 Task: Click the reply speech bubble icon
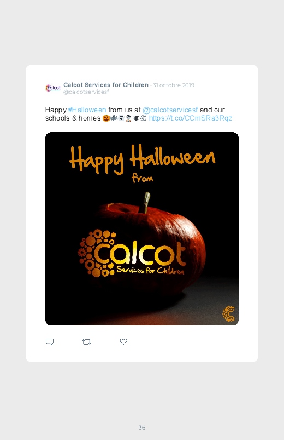tap(50, 341)
